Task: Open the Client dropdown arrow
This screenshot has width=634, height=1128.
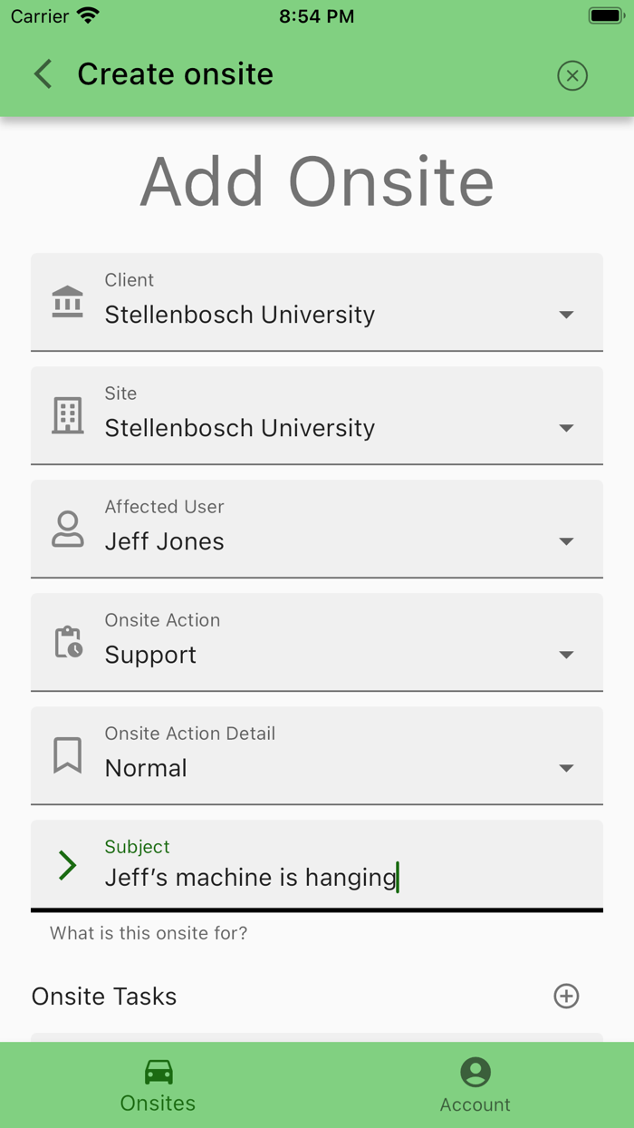Action: click(x=566, y=315)
